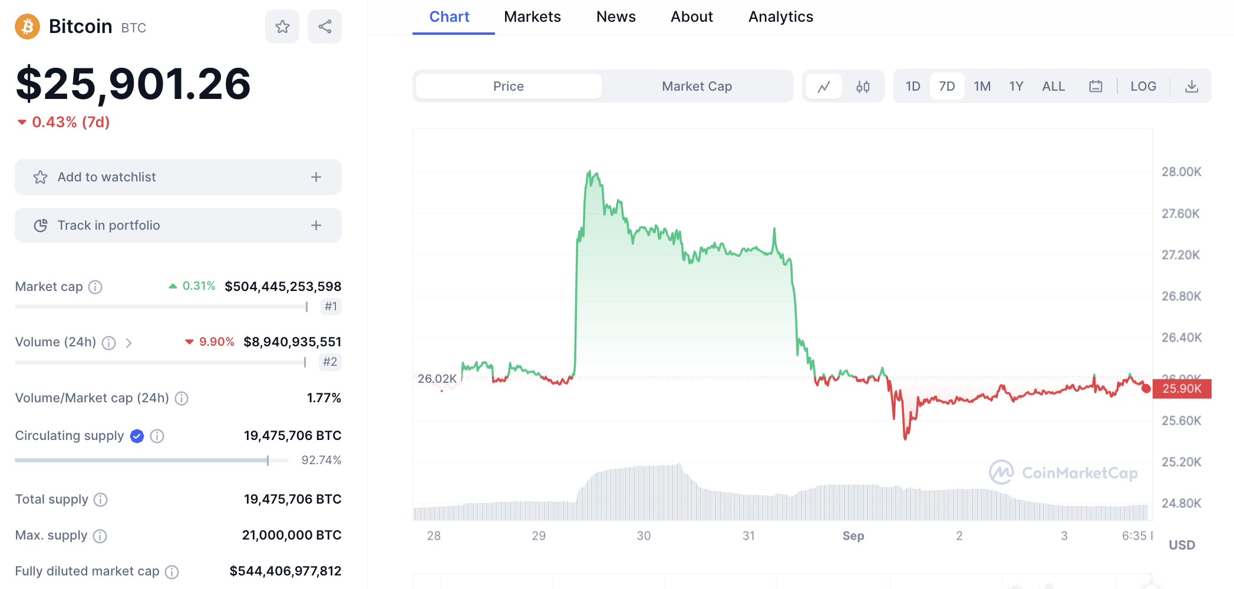Select the 1M time range
The image size is (1234, 589).
click(982, 87)
